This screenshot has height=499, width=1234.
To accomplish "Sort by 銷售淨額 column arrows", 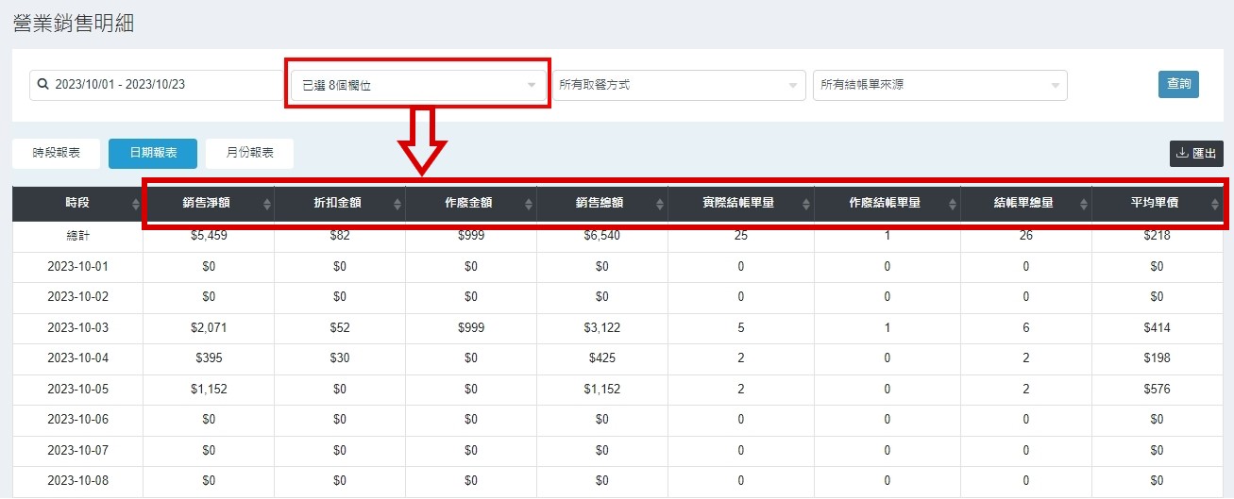I will pyautogui.click(x=267, y=204).
